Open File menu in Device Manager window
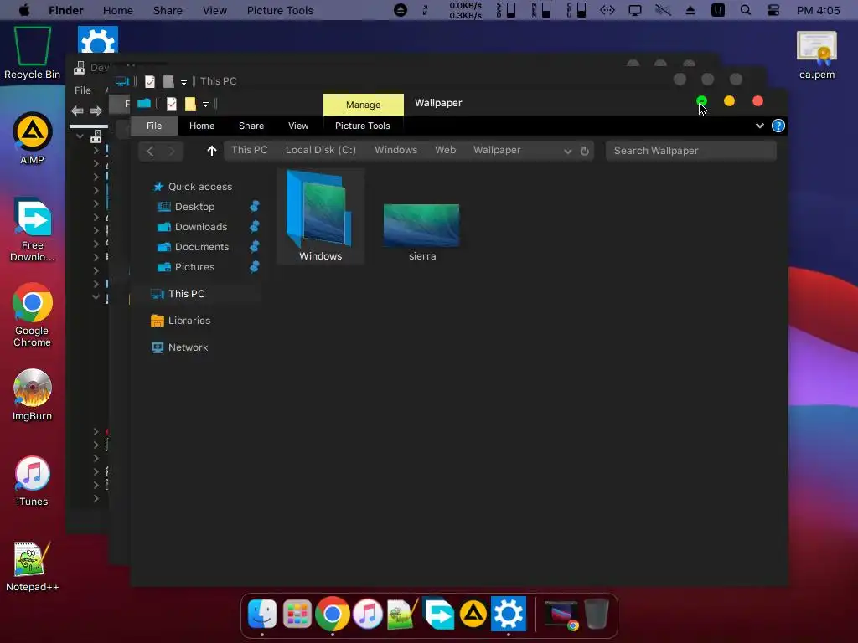858x643 pixels. point(83,90)
